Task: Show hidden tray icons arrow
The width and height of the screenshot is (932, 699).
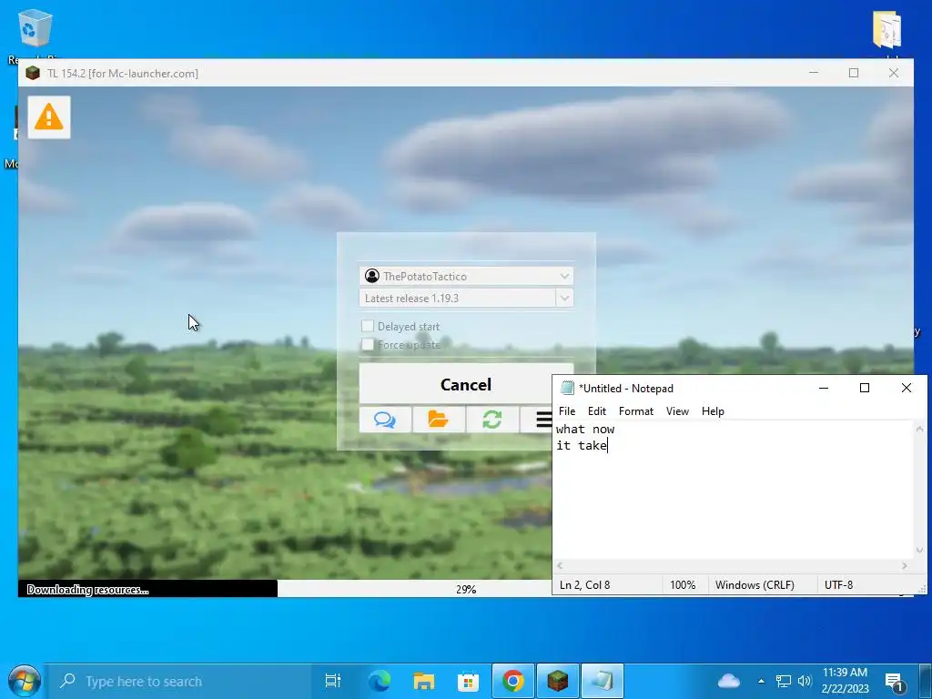Action: [x=761, y=681]
